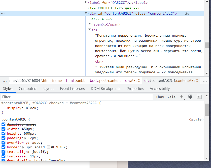Expand the label for OAB2CC node
This screenshot has width=211, height=168.
(x=86, y=2)
